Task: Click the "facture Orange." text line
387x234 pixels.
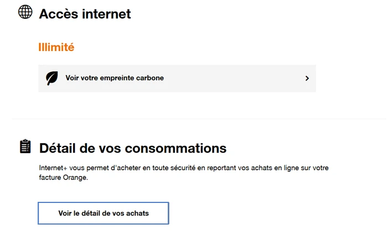Action: pos(64,179)
